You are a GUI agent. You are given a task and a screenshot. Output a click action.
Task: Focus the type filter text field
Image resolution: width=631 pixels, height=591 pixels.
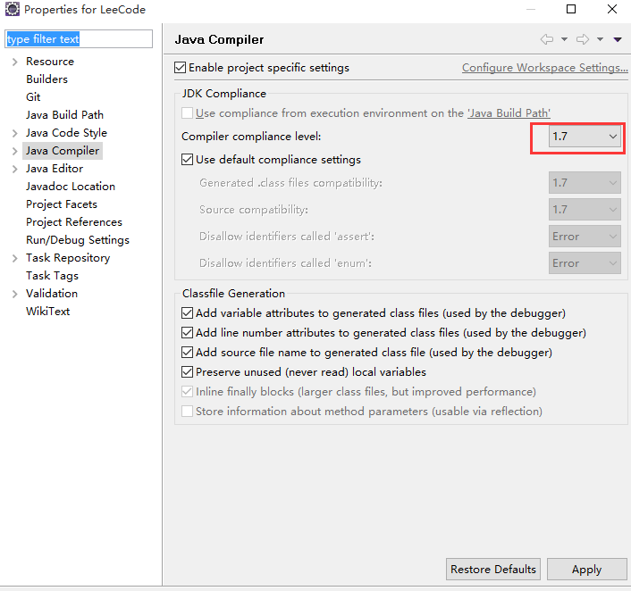coord(79,39)
